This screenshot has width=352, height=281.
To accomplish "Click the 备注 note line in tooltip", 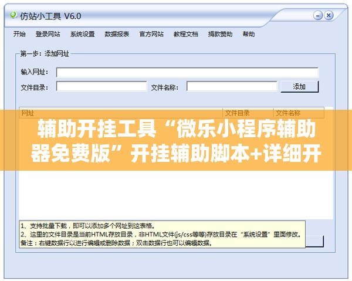I will click(117, 243).
